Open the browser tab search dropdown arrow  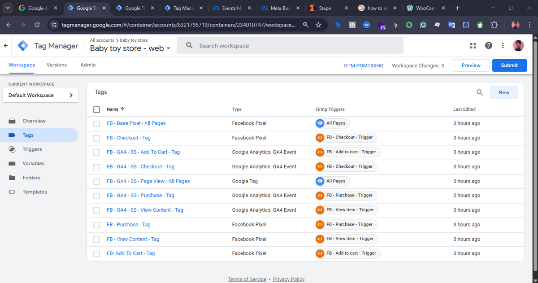click(7, 8)
